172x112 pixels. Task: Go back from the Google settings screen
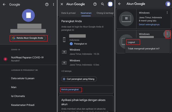point(4,4)
